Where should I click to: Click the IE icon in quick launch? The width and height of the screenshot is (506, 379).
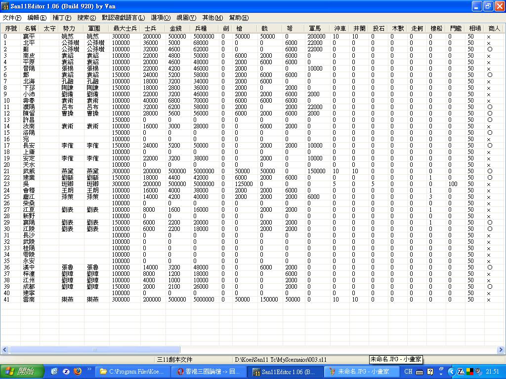click(54, 372)
